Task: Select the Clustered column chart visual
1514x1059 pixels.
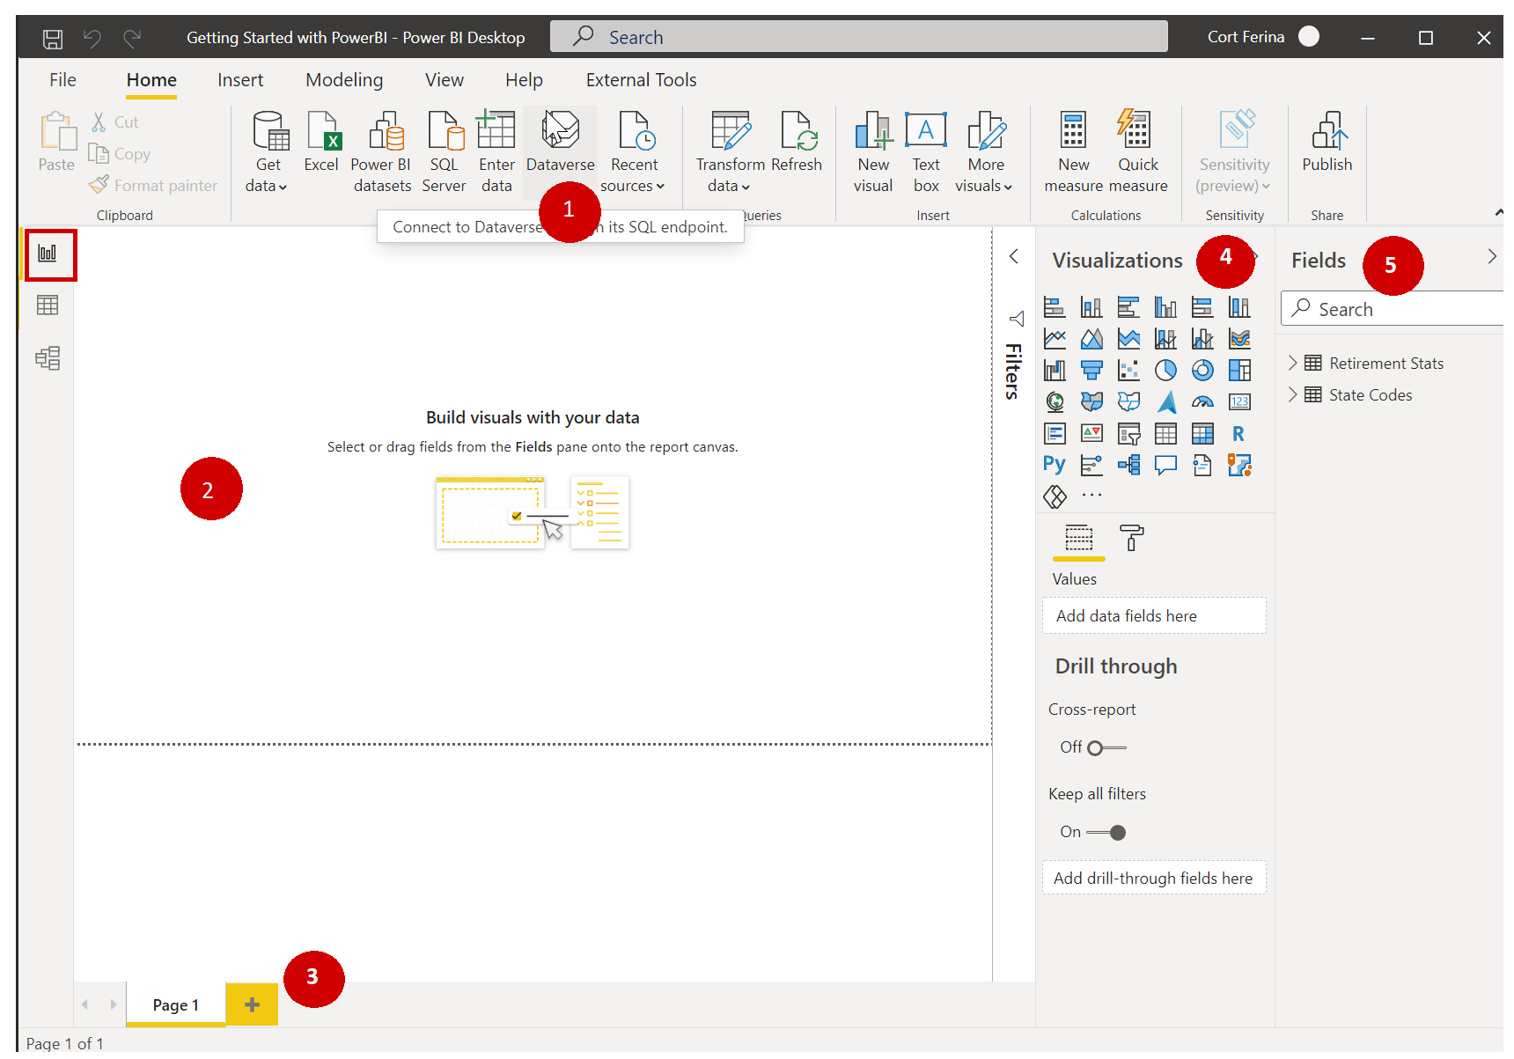Action: 1165,307
